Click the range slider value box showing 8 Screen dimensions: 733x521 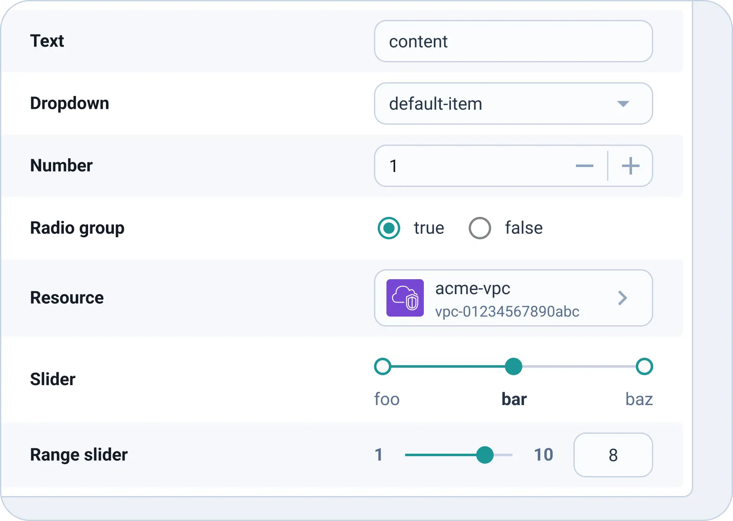click(613, 455)
